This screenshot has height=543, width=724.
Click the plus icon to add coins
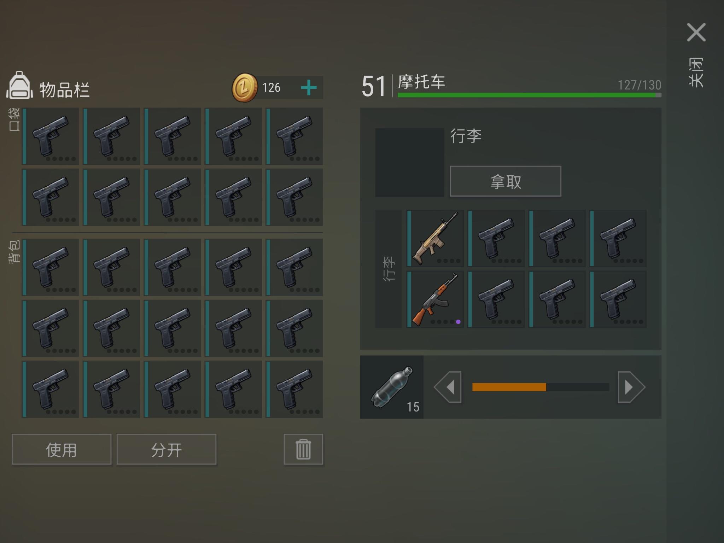point(309,87)
